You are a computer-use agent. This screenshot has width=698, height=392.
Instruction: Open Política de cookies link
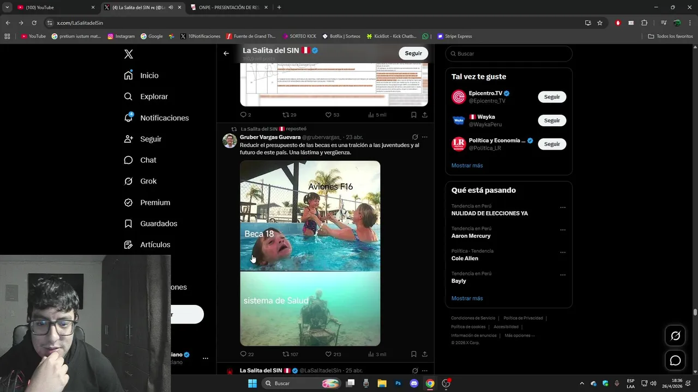(x=468, y=327)
